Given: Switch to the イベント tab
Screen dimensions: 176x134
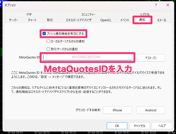Looking at the screenshot, I should click(125, 20).
